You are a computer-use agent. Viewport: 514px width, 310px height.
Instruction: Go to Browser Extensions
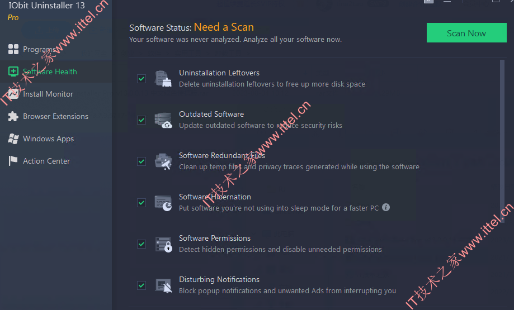[x=56, y=116]
